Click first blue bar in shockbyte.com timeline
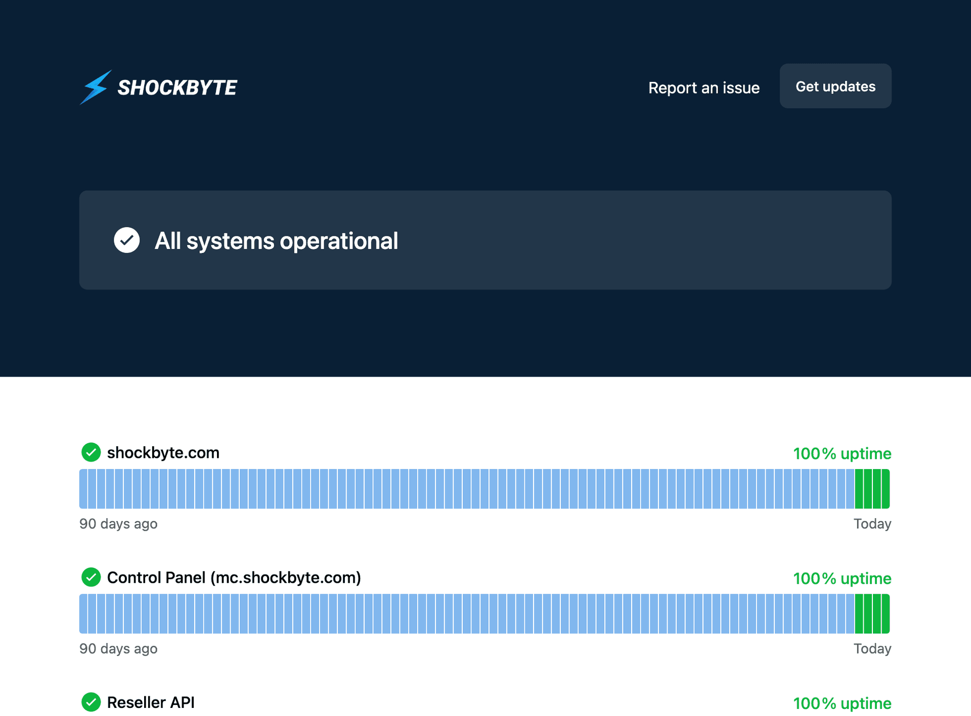 83,489
